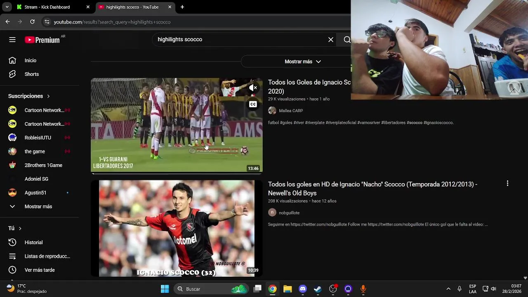Image resolution: width=528 pixels, height=297 pixels.
Task: Close the Kick Dashboard tab
Action: [x=88, y=7]
